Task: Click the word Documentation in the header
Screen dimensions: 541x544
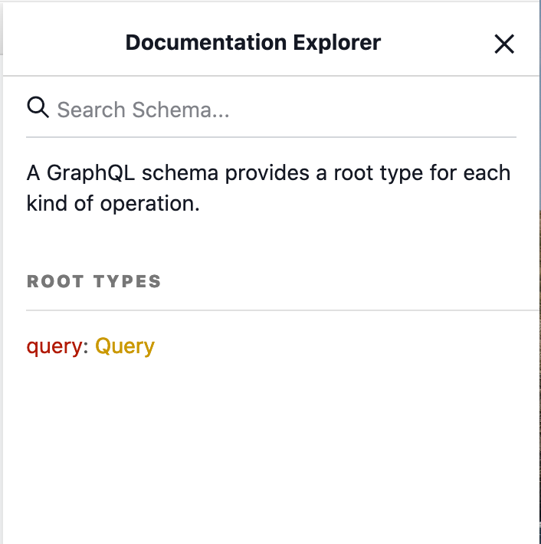Action: tap(199, 43)
